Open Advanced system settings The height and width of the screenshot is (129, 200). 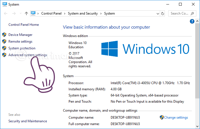28,55
